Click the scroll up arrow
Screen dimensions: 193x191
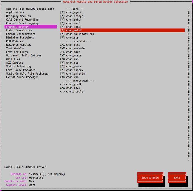coord(189,9)
